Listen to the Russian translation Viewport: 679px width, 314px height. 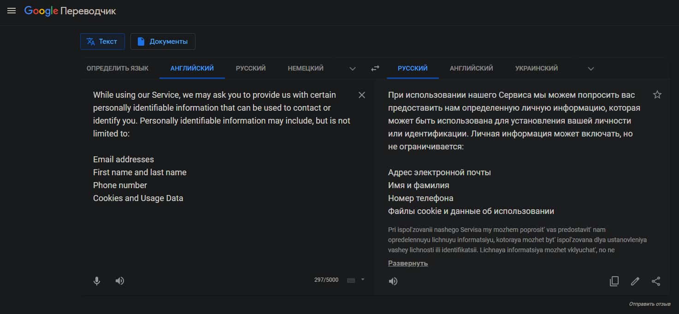click(x=393, y=281)
